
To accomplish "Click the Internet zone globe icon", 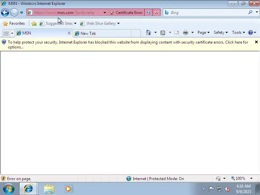I will point(129,178).
